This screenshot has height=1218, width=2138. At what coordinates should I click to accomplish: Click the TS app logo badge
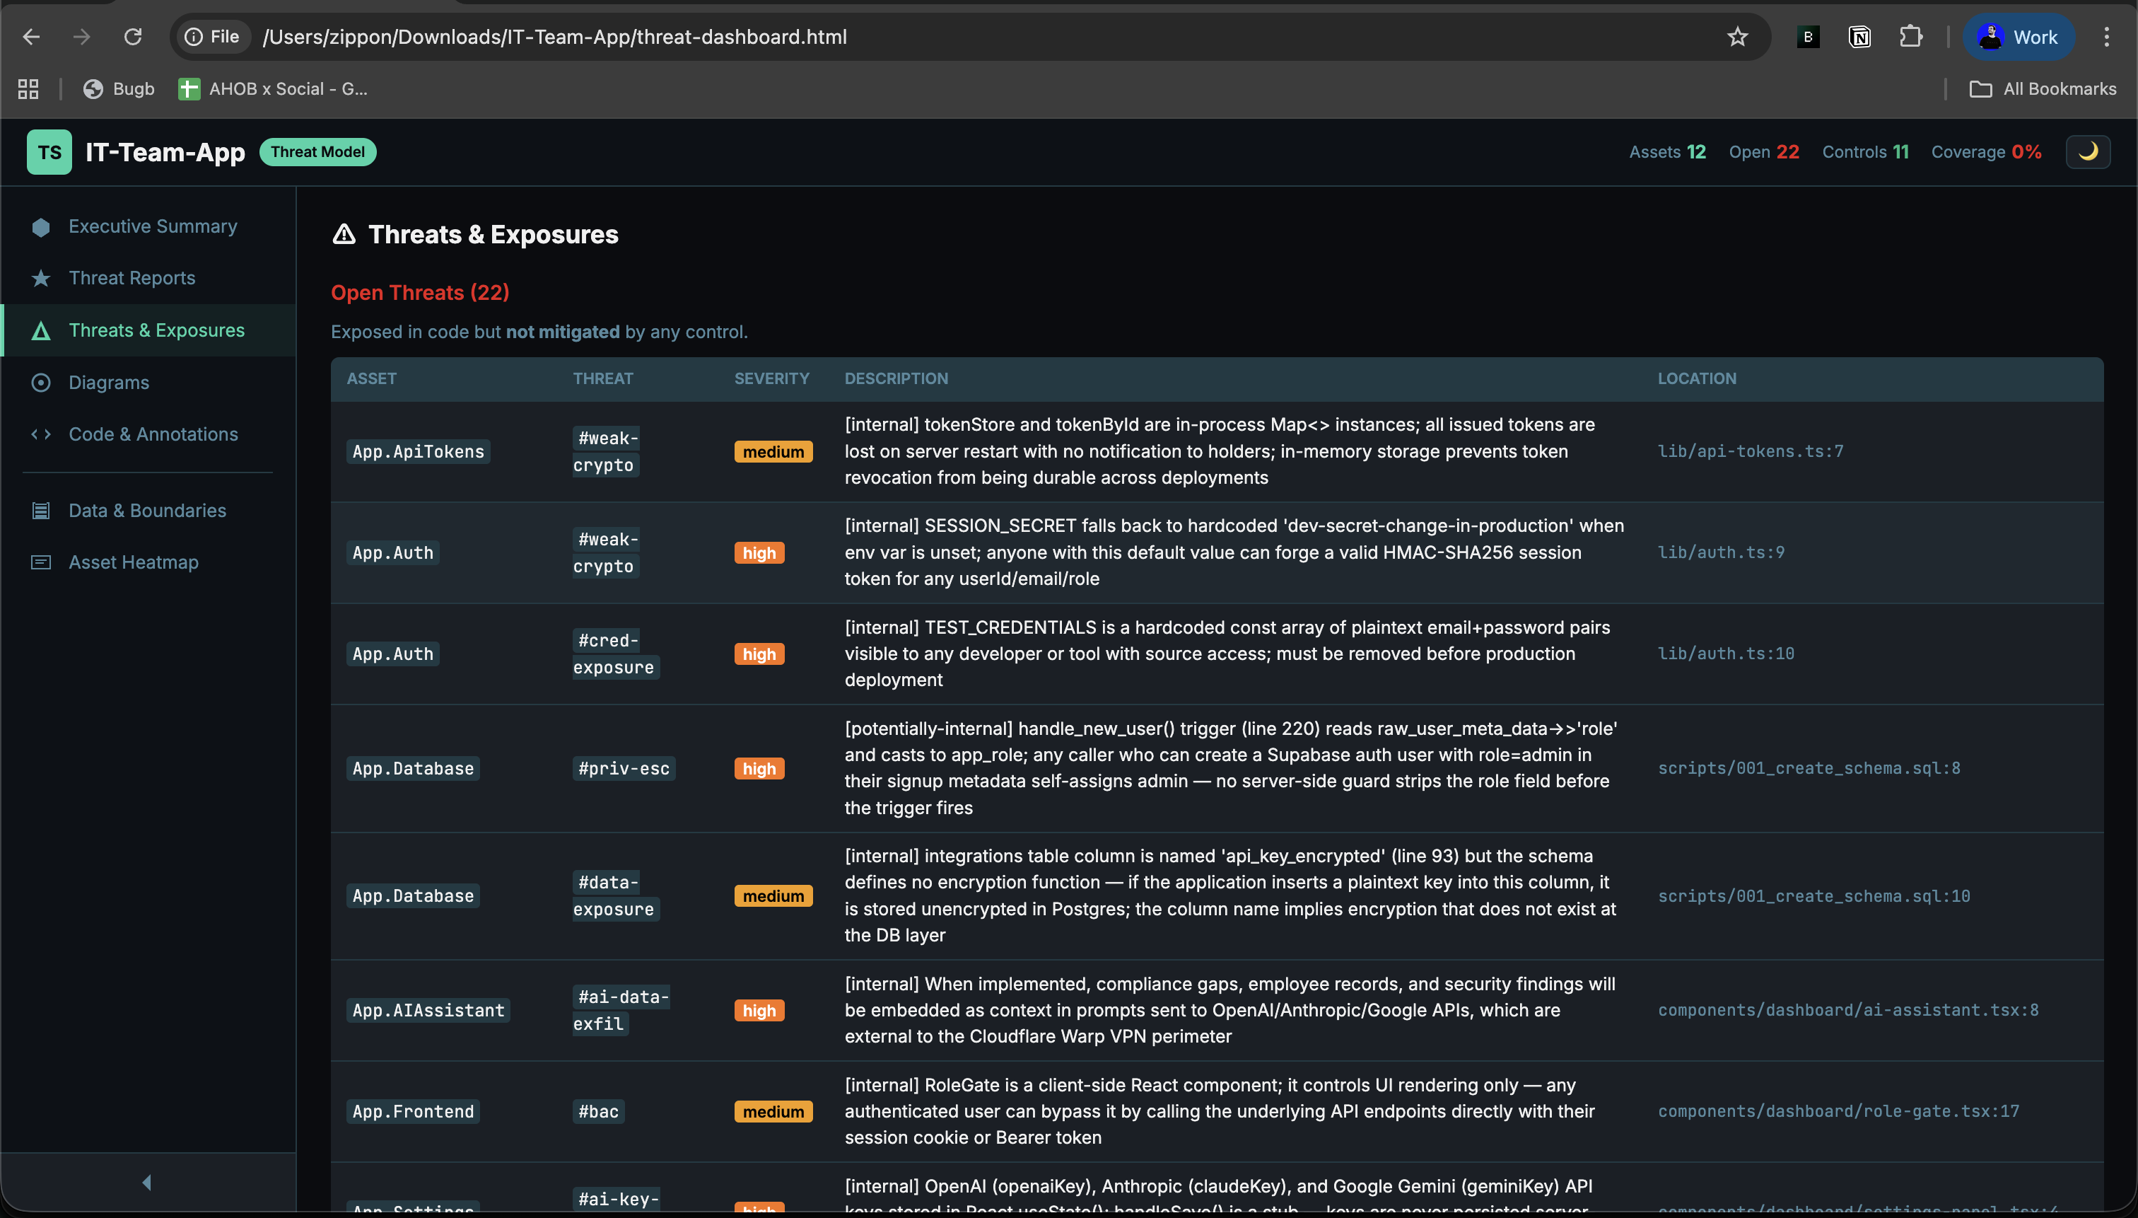coord(49,151)
